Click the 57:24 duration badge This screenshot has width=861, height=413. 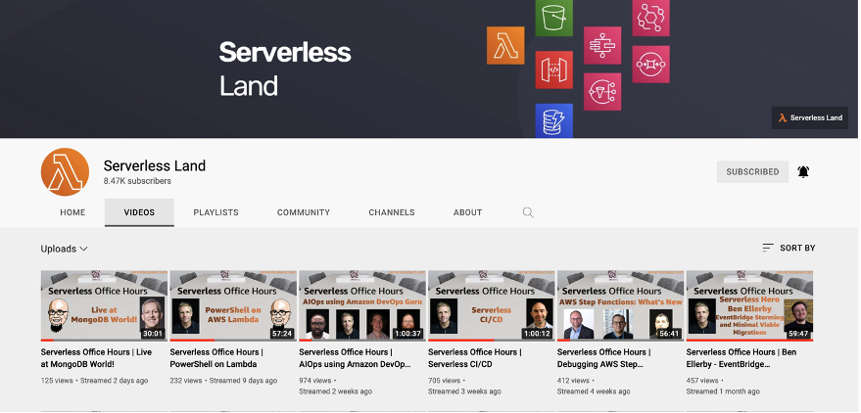[282, 334]
